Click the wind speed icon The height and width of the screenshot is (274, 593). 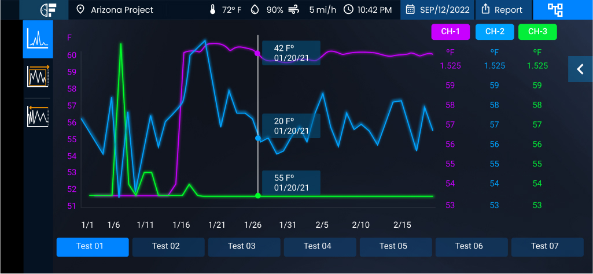[294, 10]
